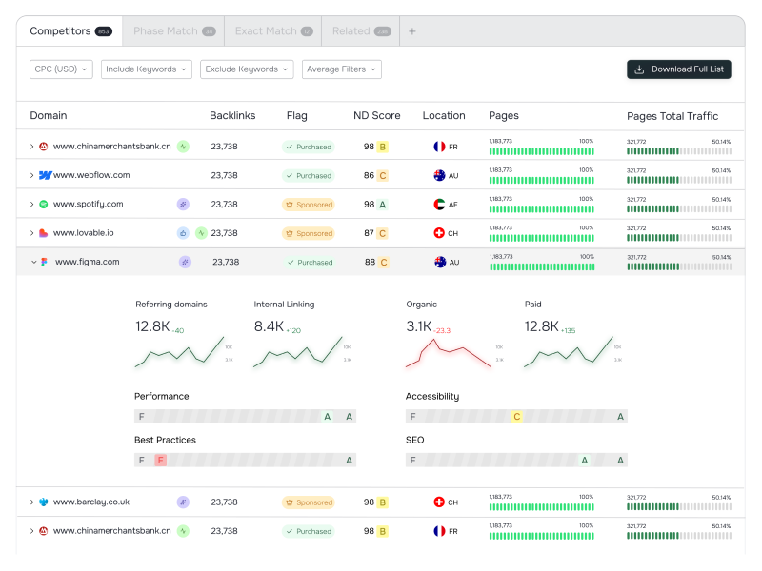The height and width of the screenshot is (571, 762).
Task: Collapse the www.figma.com row
Action: point(34,262)
